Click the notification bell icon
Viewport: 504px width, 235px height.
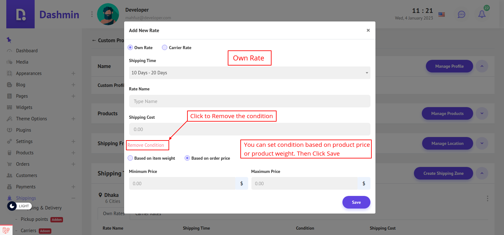tap(482, 14)
